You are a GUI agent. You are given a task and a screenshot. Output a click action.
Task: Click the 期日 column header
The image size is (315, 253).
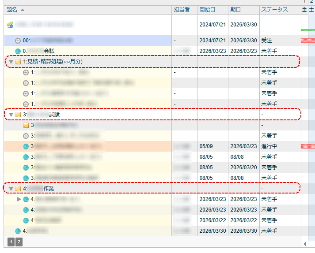tap(235, 9)
